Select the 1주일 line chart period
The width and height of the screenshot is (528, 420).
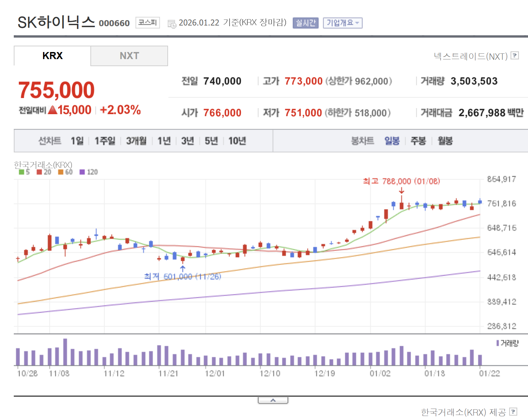pos(105,141)
